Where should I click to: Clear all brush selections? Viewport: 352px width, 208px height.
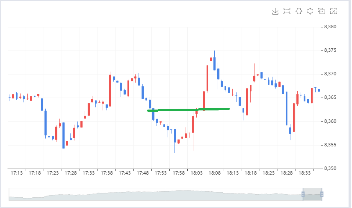333,11
